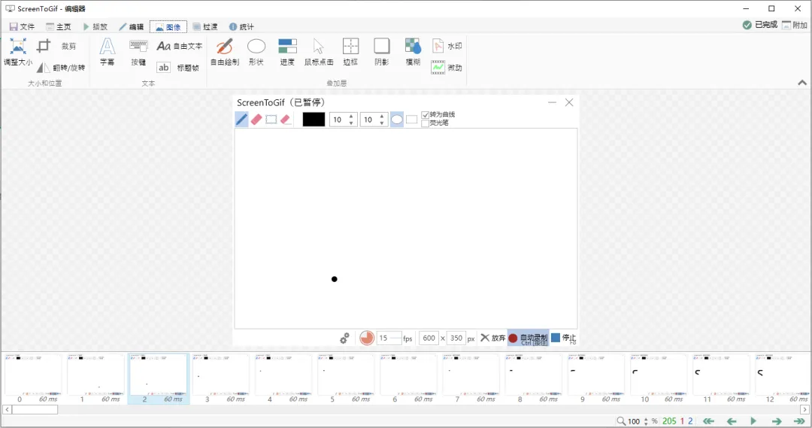Click the 附加 extras button

point(795,25)
